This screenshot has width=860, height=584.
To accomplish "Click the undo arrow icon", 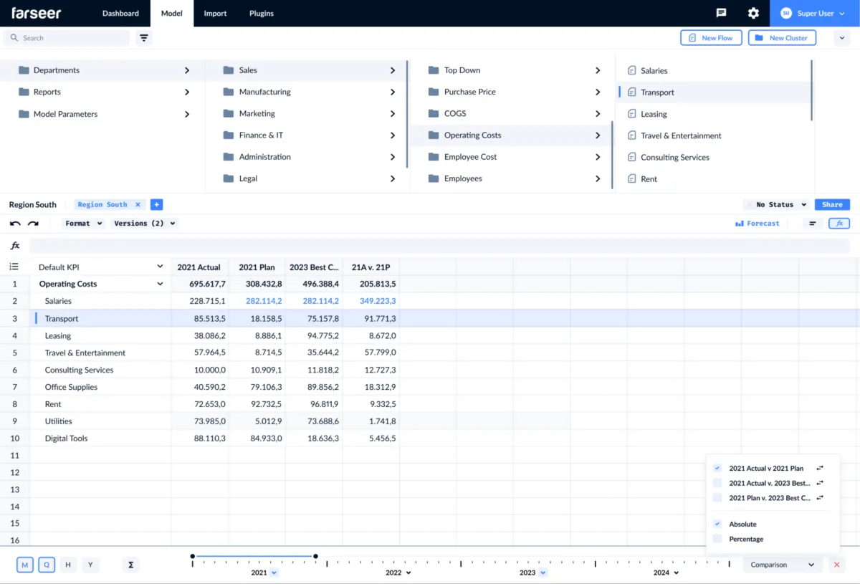I will tap(15, 224).
